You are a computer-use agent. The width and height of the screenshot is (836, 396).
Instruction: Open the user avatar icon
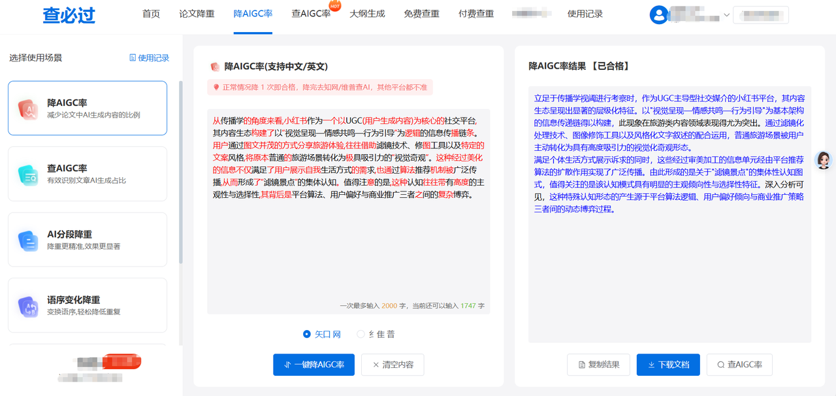click(659, 15)
